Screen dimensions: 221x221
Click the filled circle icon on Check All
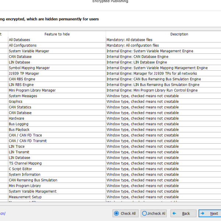(x=116, y=213)
